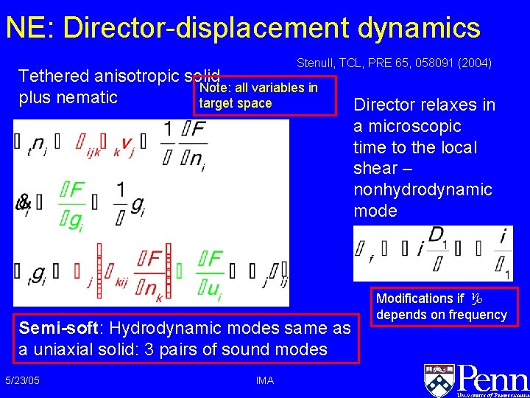Click the 'Director relaxes in' text
The height and width of the screenshot is (398, 530).
(424, 105)
